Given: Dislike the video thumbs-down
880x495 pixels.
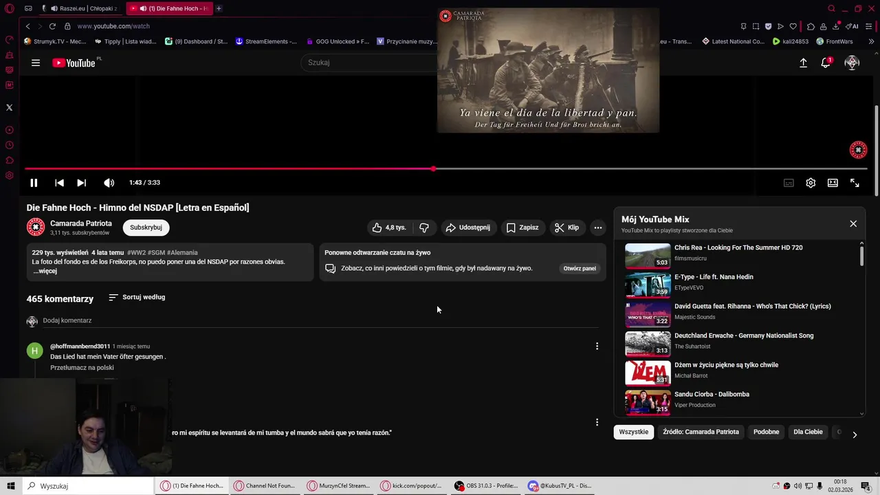Looking at the screenshot, I should click(424, 228).
